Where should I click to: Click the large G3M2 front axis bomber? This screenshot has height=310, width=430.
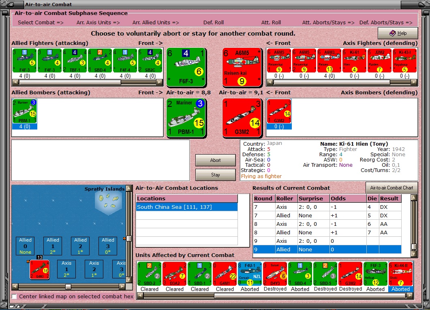pyautogui.click(x=242, y=118)
